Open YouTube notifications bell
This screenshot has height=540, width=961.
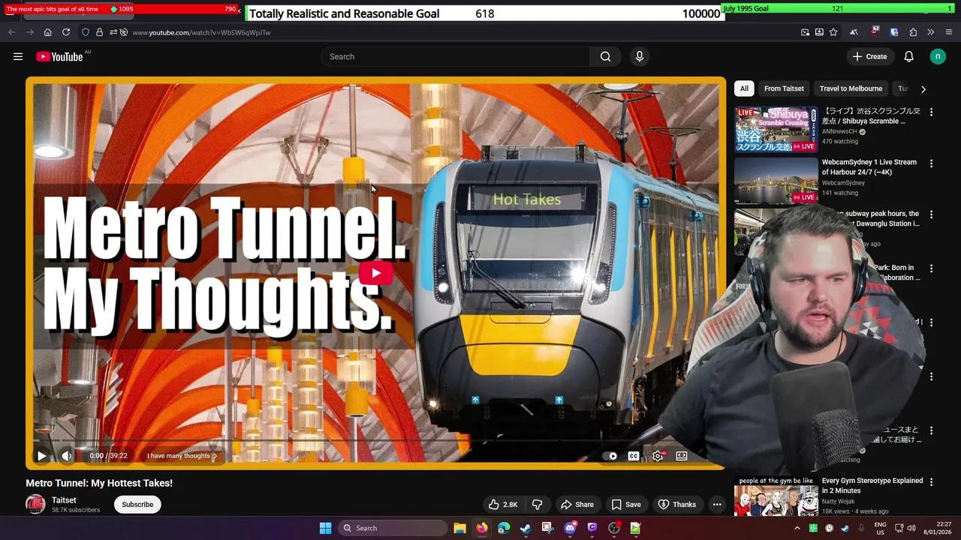908,56
